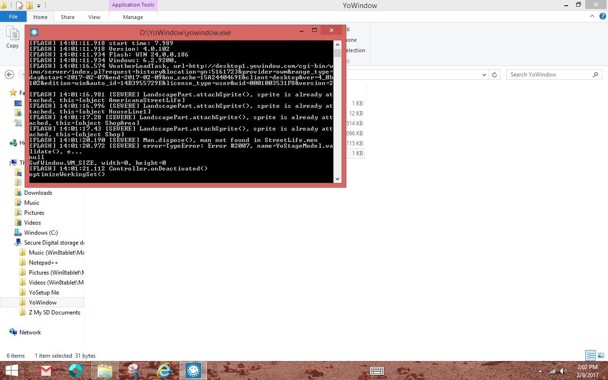Select Pictures under This PC
This screenshot has height=380, width=608.
pyautogui.click(x=34, y=213)
